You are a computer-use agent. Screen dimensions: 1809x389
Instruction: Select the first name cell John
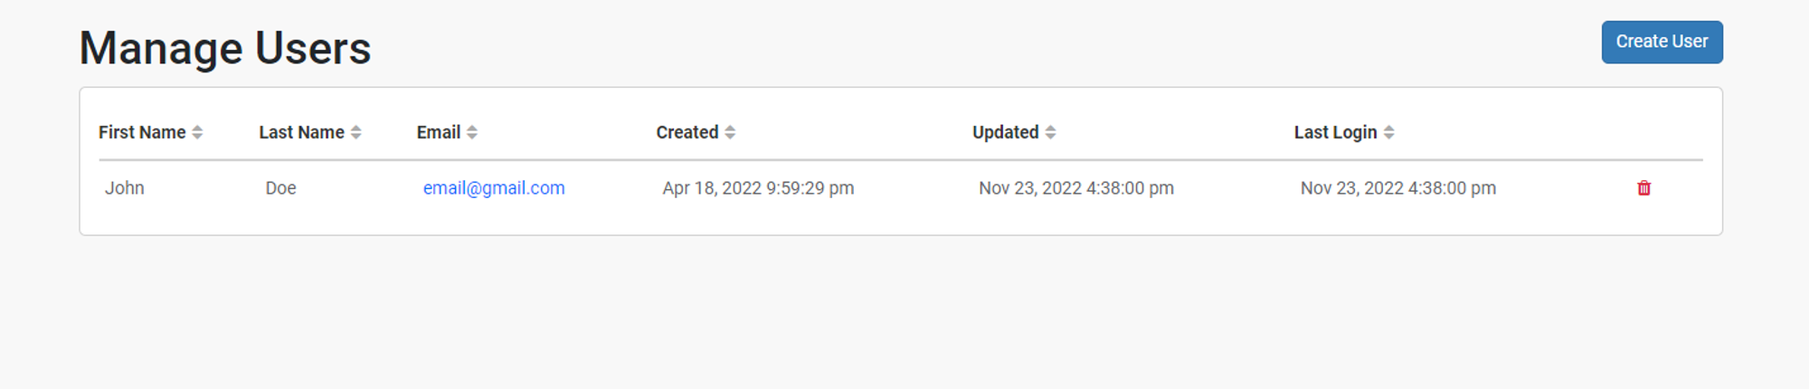125,188
